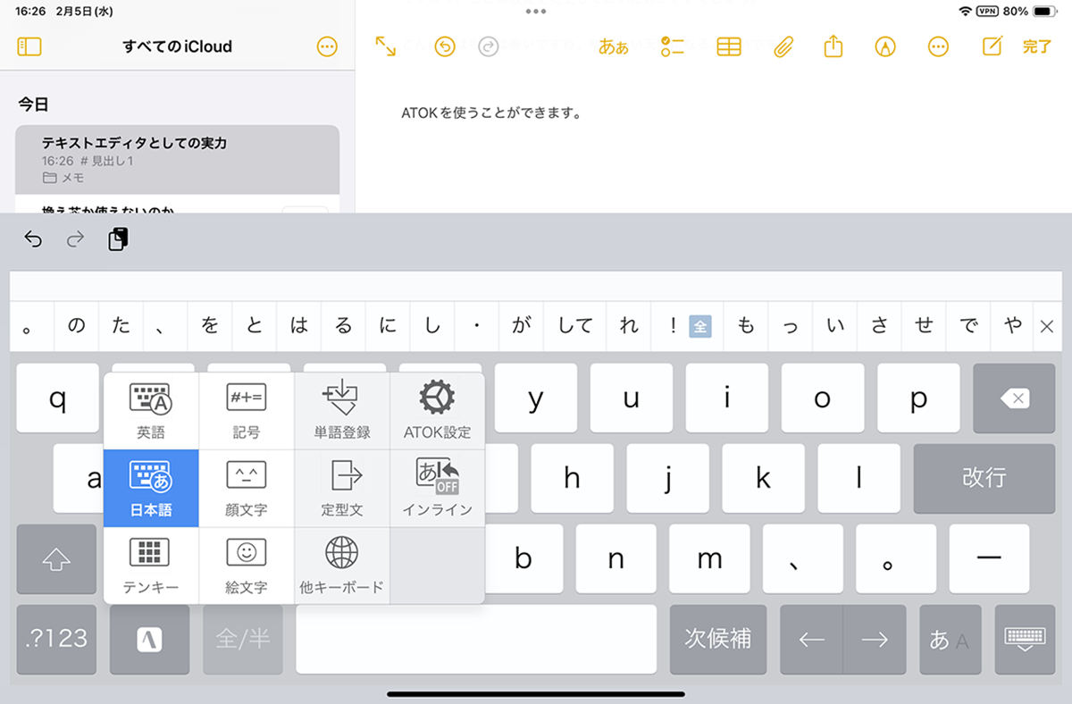Hide keyboard with dismiss key
This screenshot has height=704, width=1072.
click(1025, 639)
